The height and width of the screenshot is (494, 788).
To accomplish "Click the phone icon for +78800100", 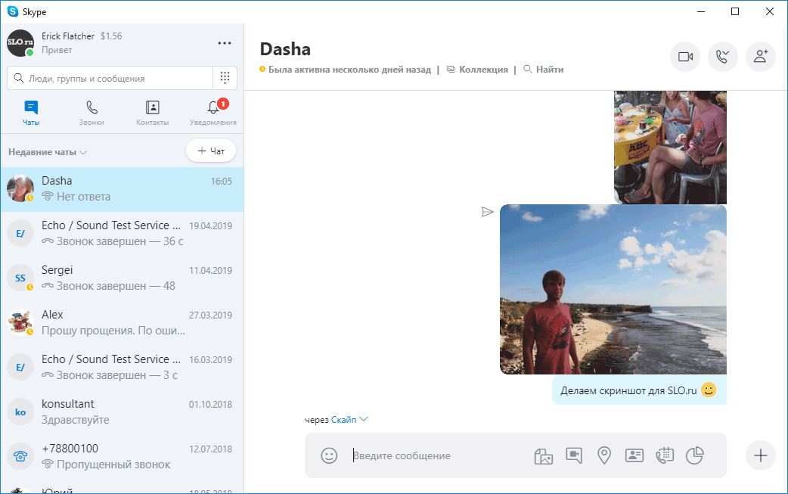I will [x=20, y=456].
